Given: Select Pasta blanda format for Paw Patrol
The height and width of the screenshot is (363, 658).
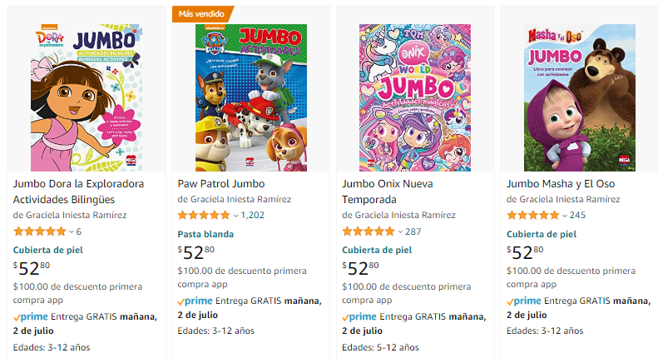Looking at the screenshot, I should pyautogui.click(x=205, y=234).
